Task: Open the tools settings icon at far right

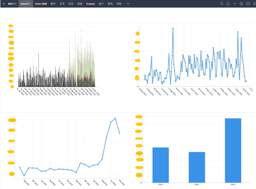Action: [x=254, y=4]
